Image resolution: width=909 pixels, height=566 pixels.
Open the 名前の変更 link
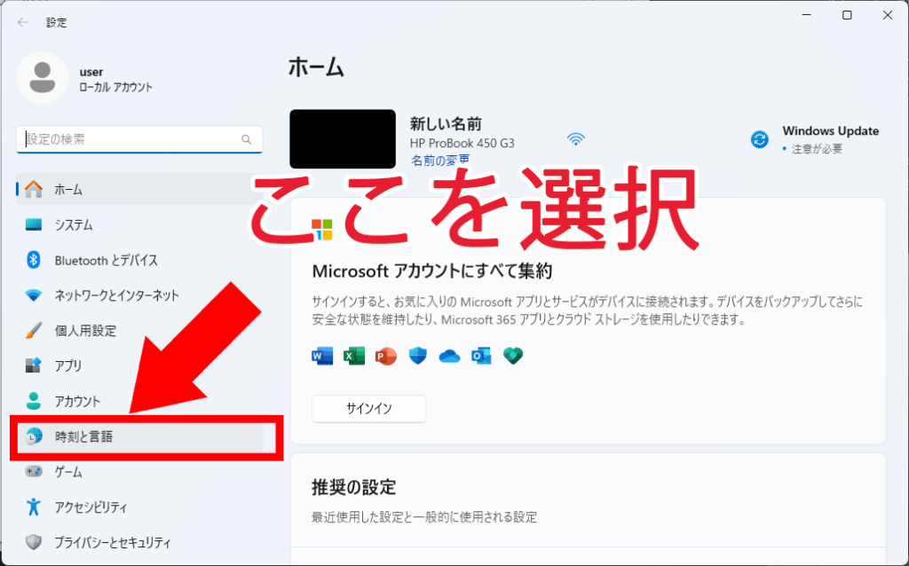[440, 161]
